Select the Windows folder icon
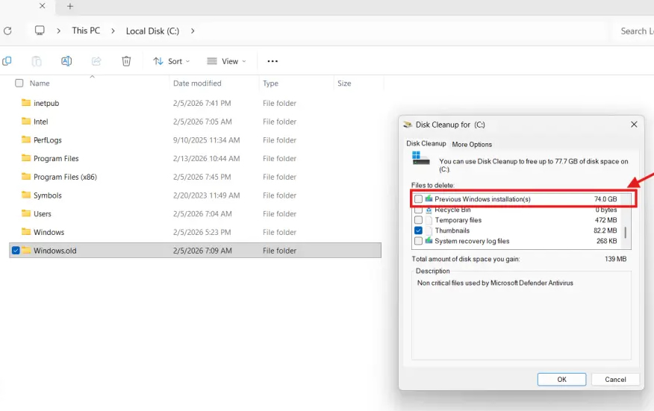The height and width of the screenshot is (411, 654). (x=26, y=231)
